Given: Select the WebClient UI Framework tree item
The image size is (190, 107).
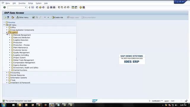Looking at the screenshot, I should 20,83.
